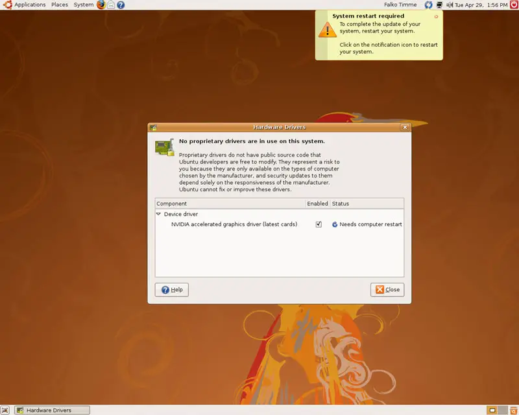Dismiss the System restart required notification
Viewport: 519px width, 415px height.
click(436, 16)
